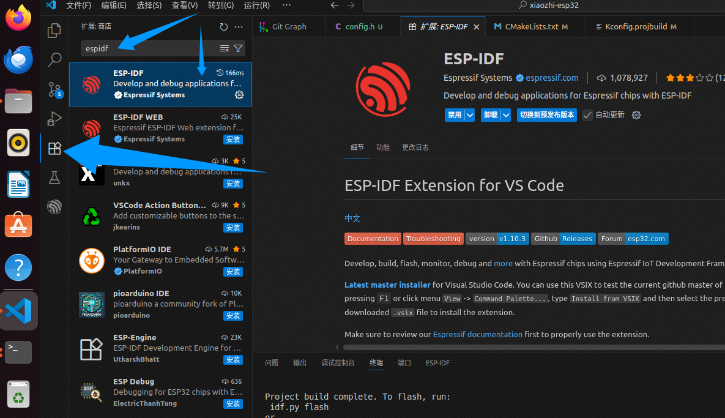Click the VS Code logo in the title bar
Image resolution: width=725 pixels, height=418 pixels.
tap(51, 5)
